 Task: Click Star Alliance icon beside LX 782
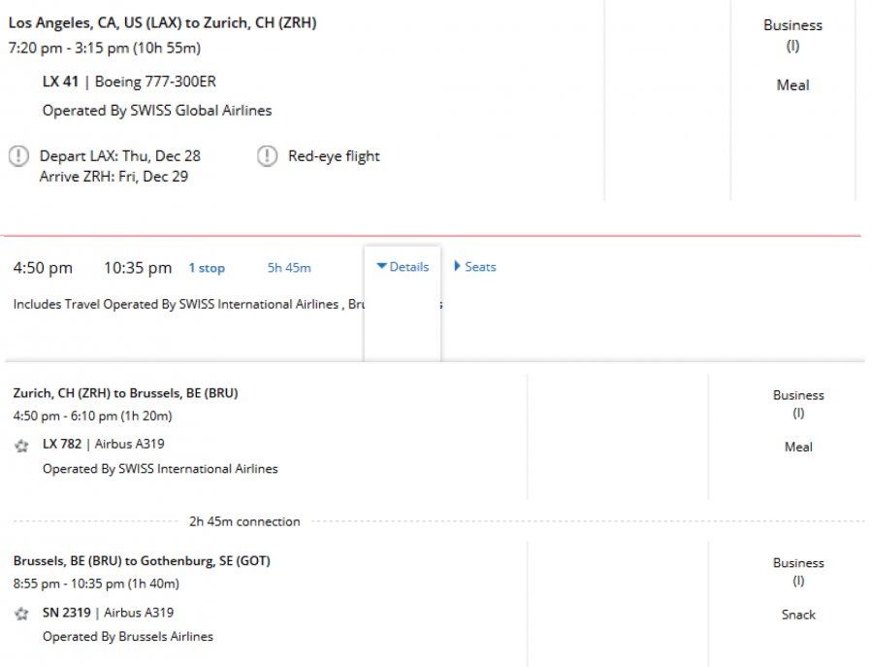(x=21, y=446)
